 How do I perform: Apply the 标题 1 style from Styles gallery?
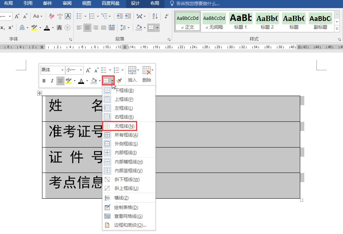click(x=240, y=21)
